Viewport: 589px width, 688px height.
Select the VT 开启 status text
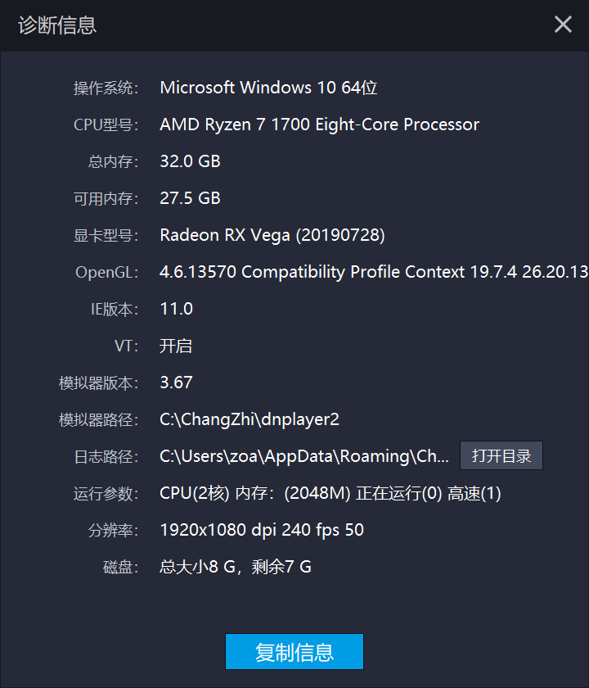pos(176,346)
